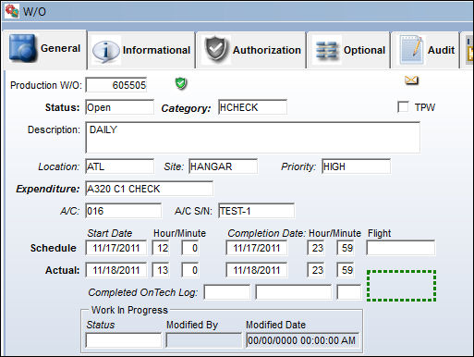The image size is (474, 357).
Task: Open the yellow envelope mail icon
Action: (411, 80)
